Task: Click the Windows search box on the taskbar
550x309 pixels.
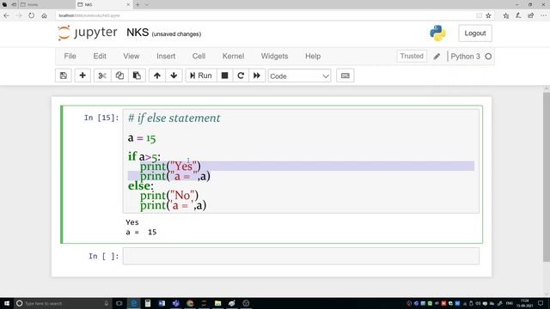Action: [63, 303]
